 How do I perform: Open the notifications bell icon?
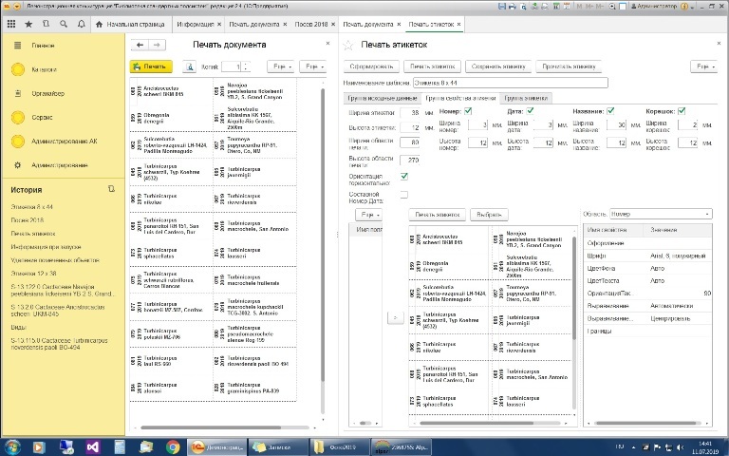point(82,21)
